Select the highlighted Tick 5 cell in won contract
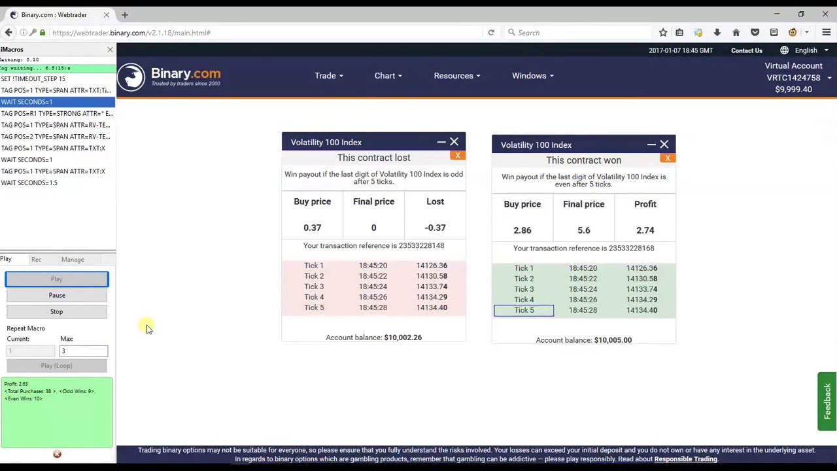 pos(524,310)
